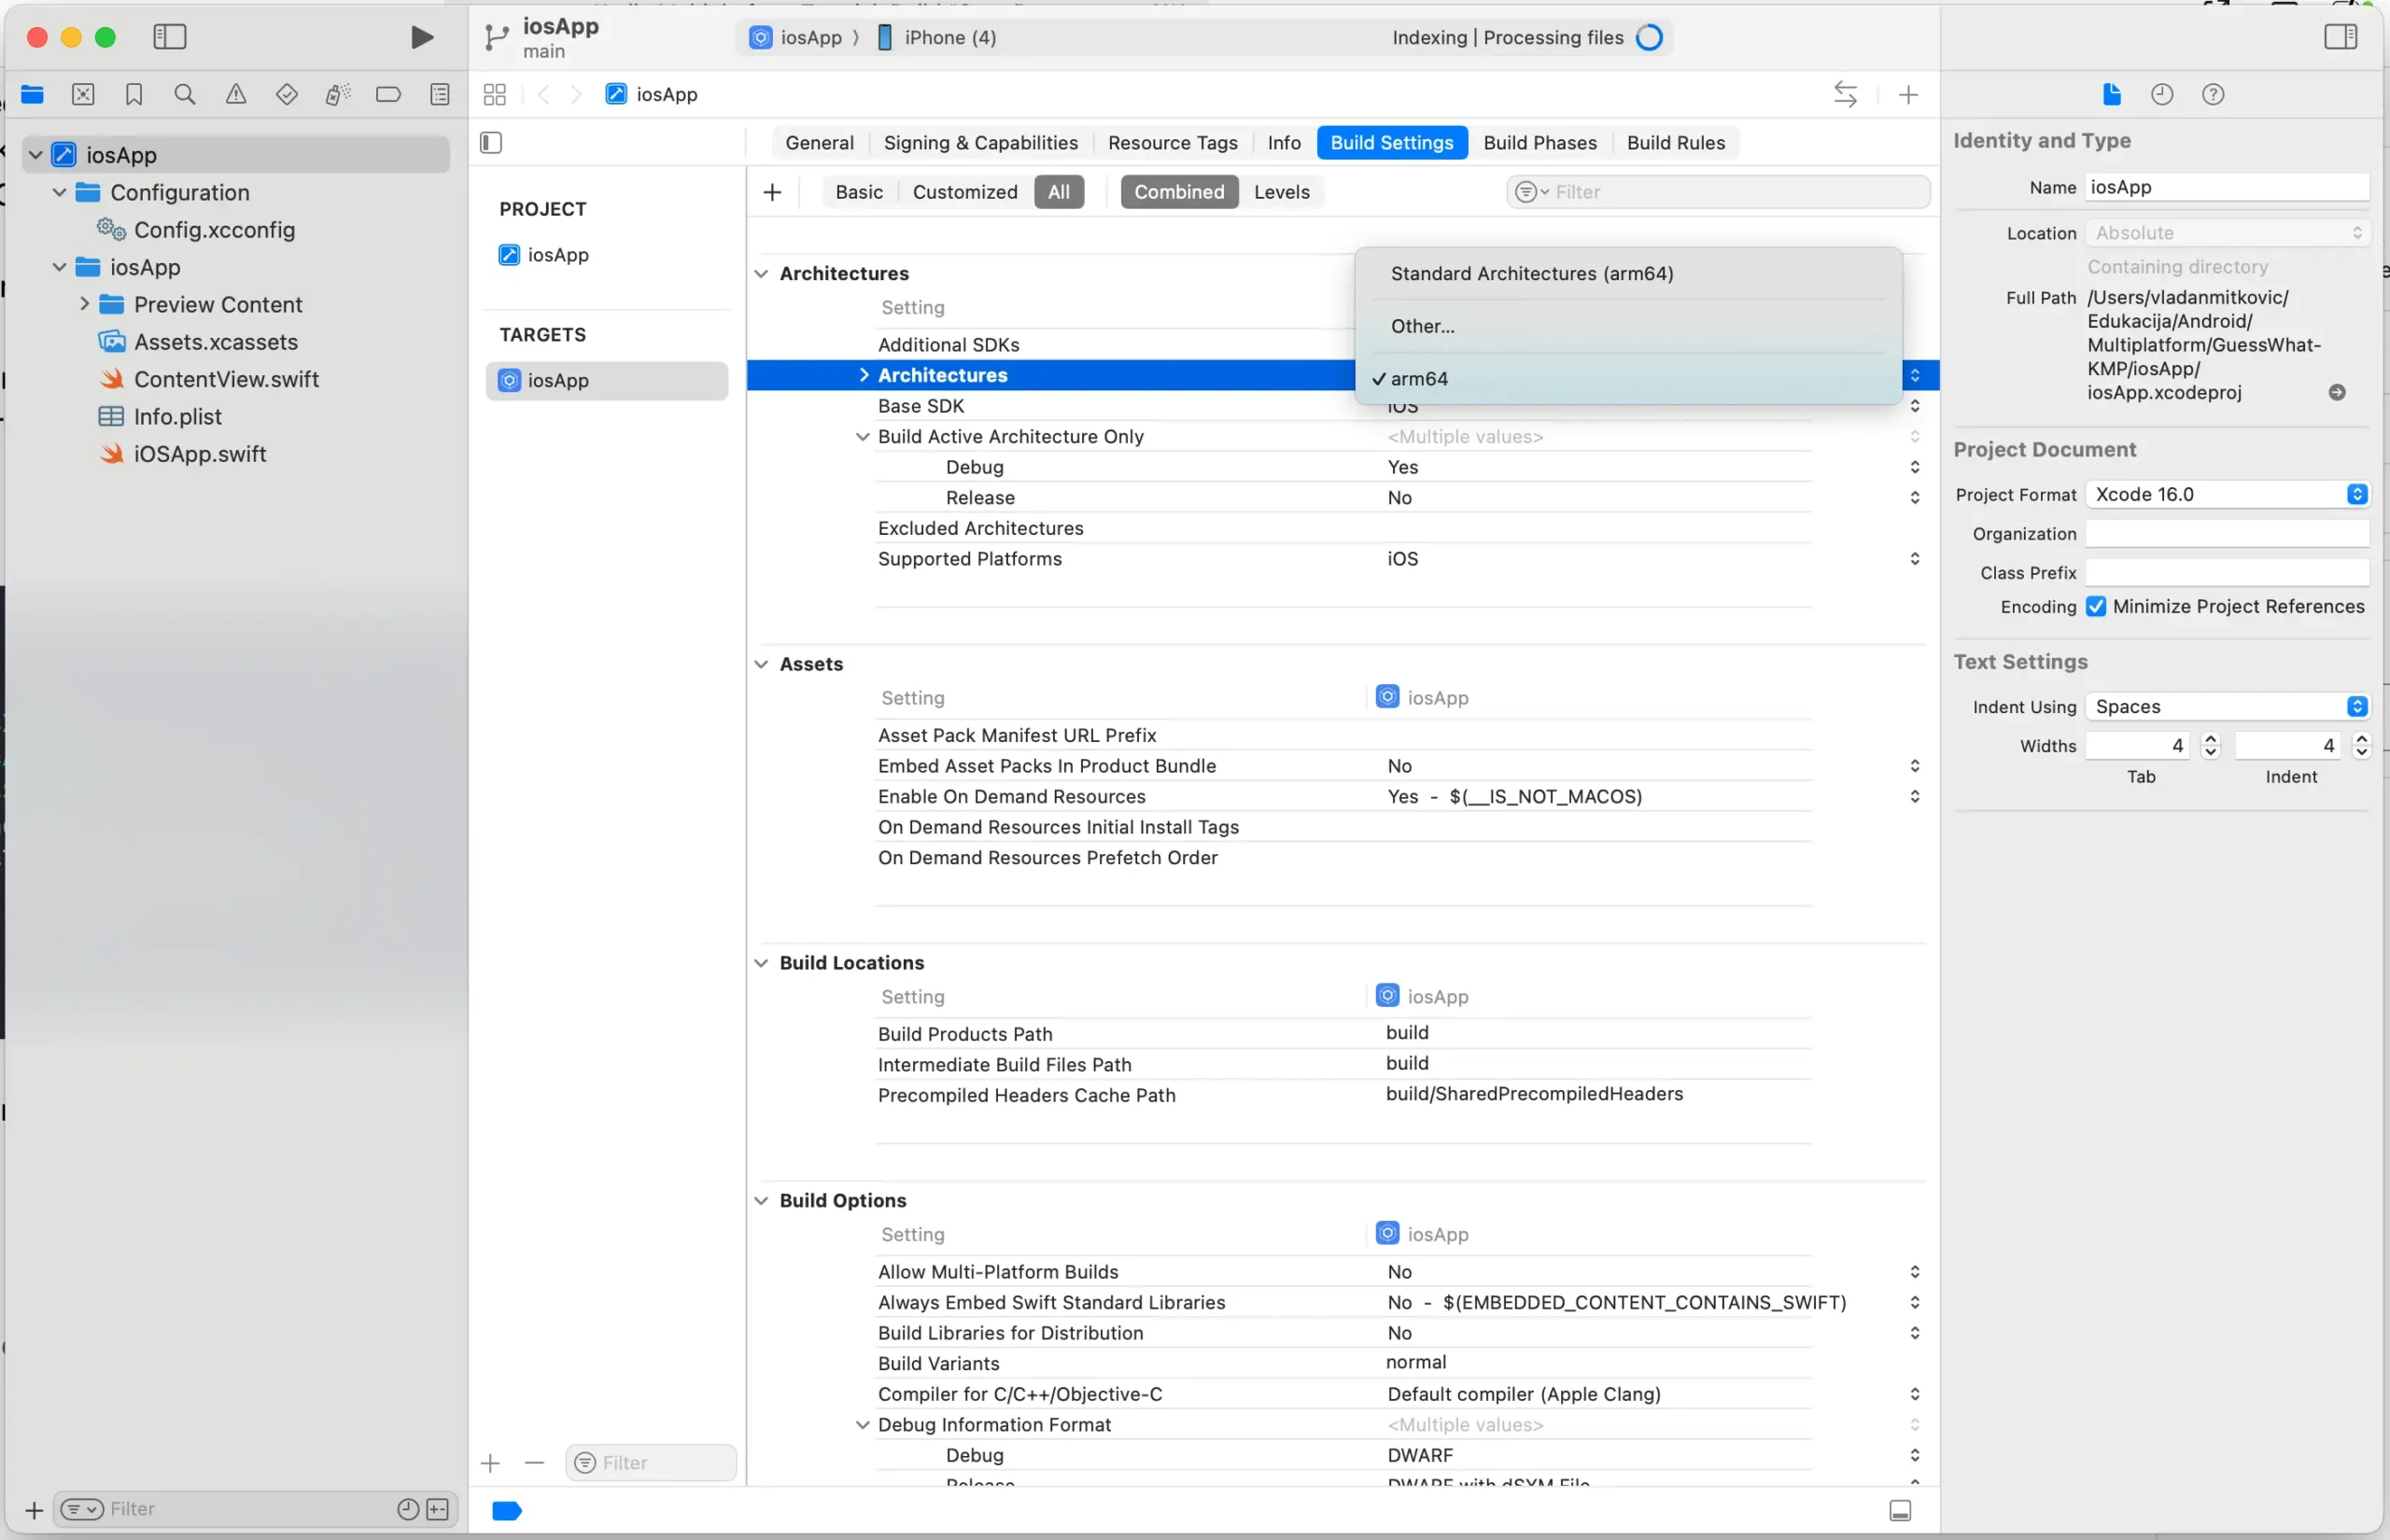Switch settings view to Levels
Viewport: 2390px width, 1540px height.
coord(1281,192)
